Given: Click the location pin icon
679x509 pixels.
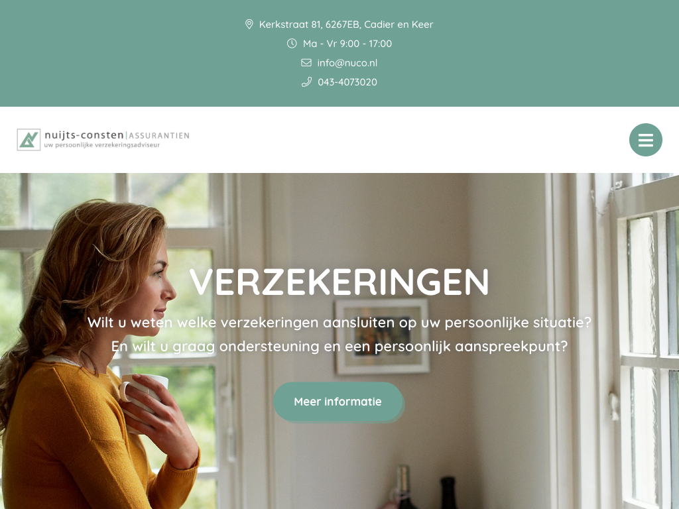Looking at the screenshot, I should pyautogui.click(x=249, y=25).
